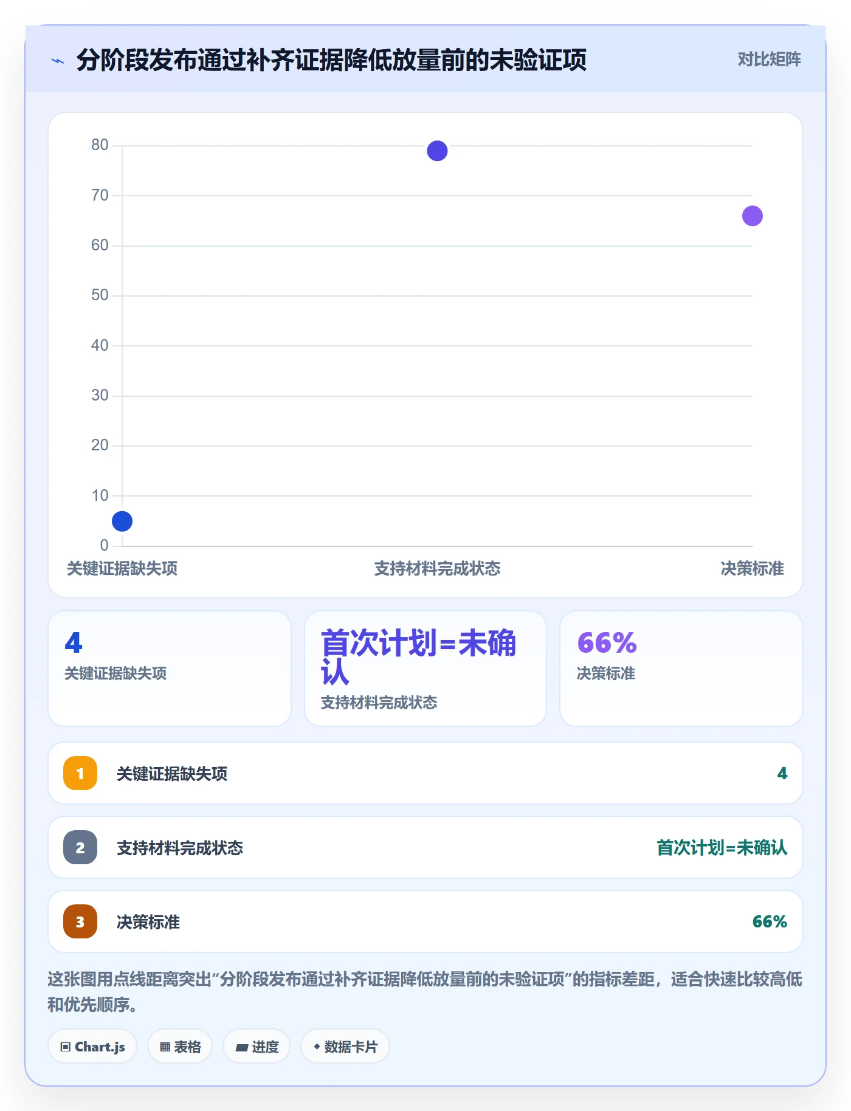Select the purple data point for 决策标准
Image resolution: width=851 pixels, height=1111 pixels.
(x=752, y=216)
